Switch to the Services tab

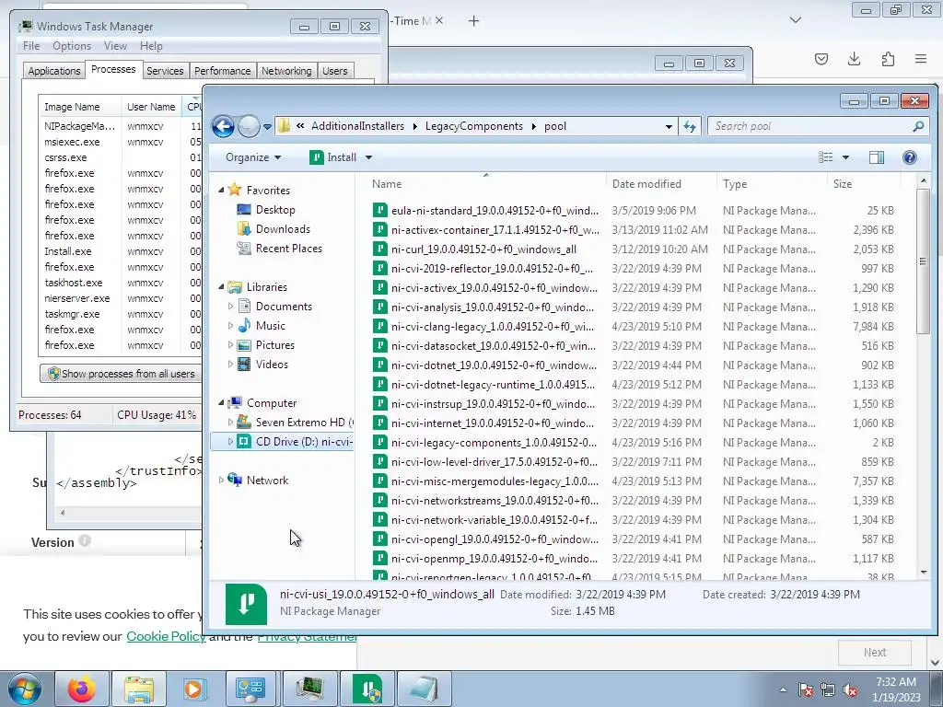pos(165,70)
